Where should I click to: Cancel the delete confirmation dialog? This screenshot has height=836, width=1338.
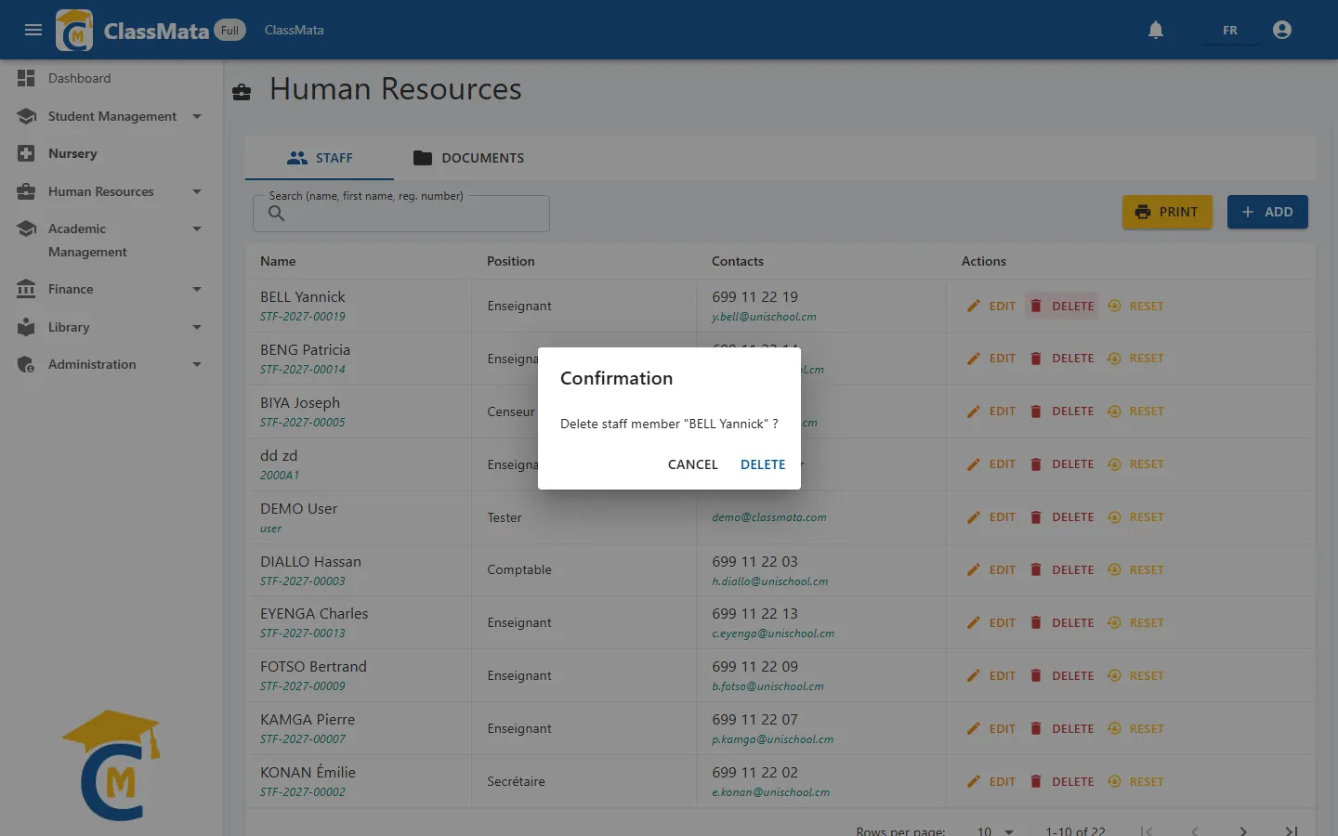coord(693,464)
